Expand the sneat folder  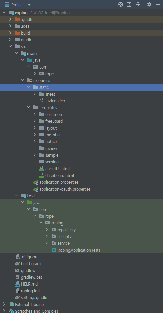click(35, 94)
